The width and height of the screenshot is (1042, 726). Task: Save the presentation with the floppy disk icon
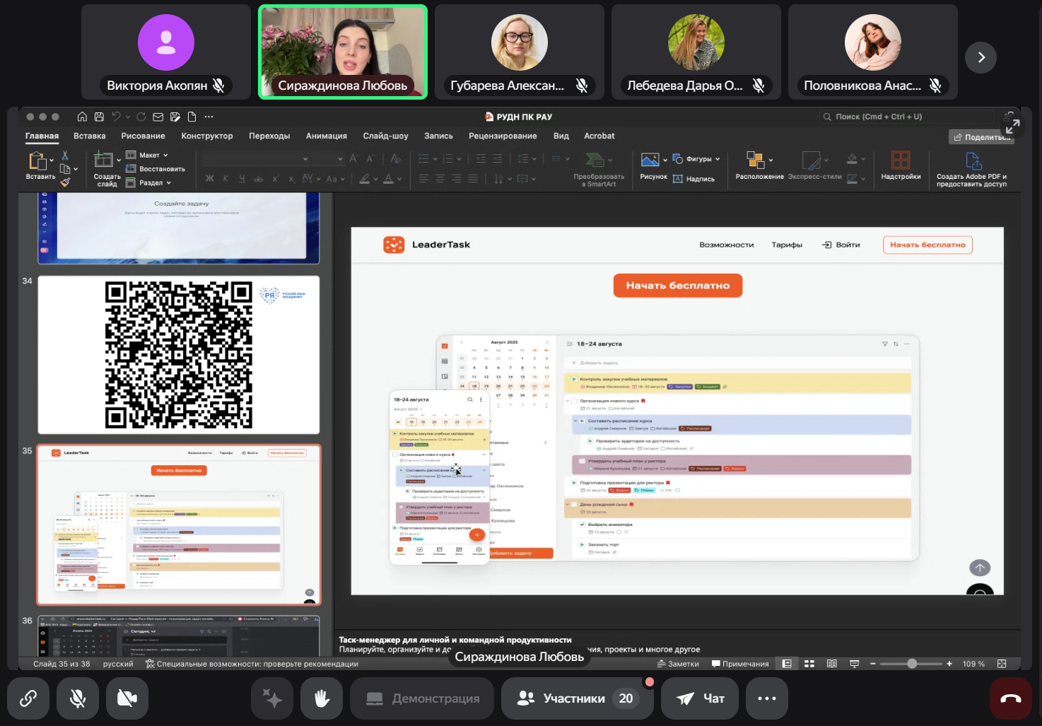pos(99,117)
